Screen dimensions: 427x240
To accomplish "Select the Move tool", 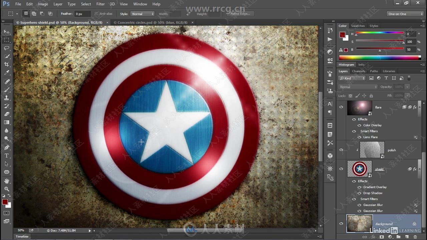I will click(x=7, y=32).
